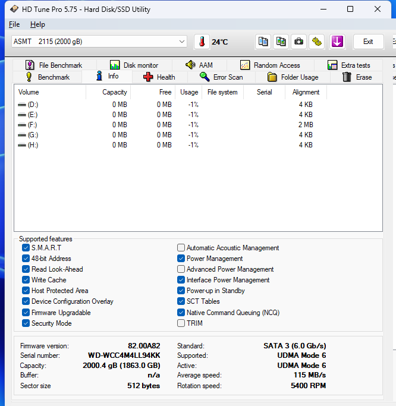Toggle the S.M.A.R.T checkbox
The image size is (396, 406).
26,248
